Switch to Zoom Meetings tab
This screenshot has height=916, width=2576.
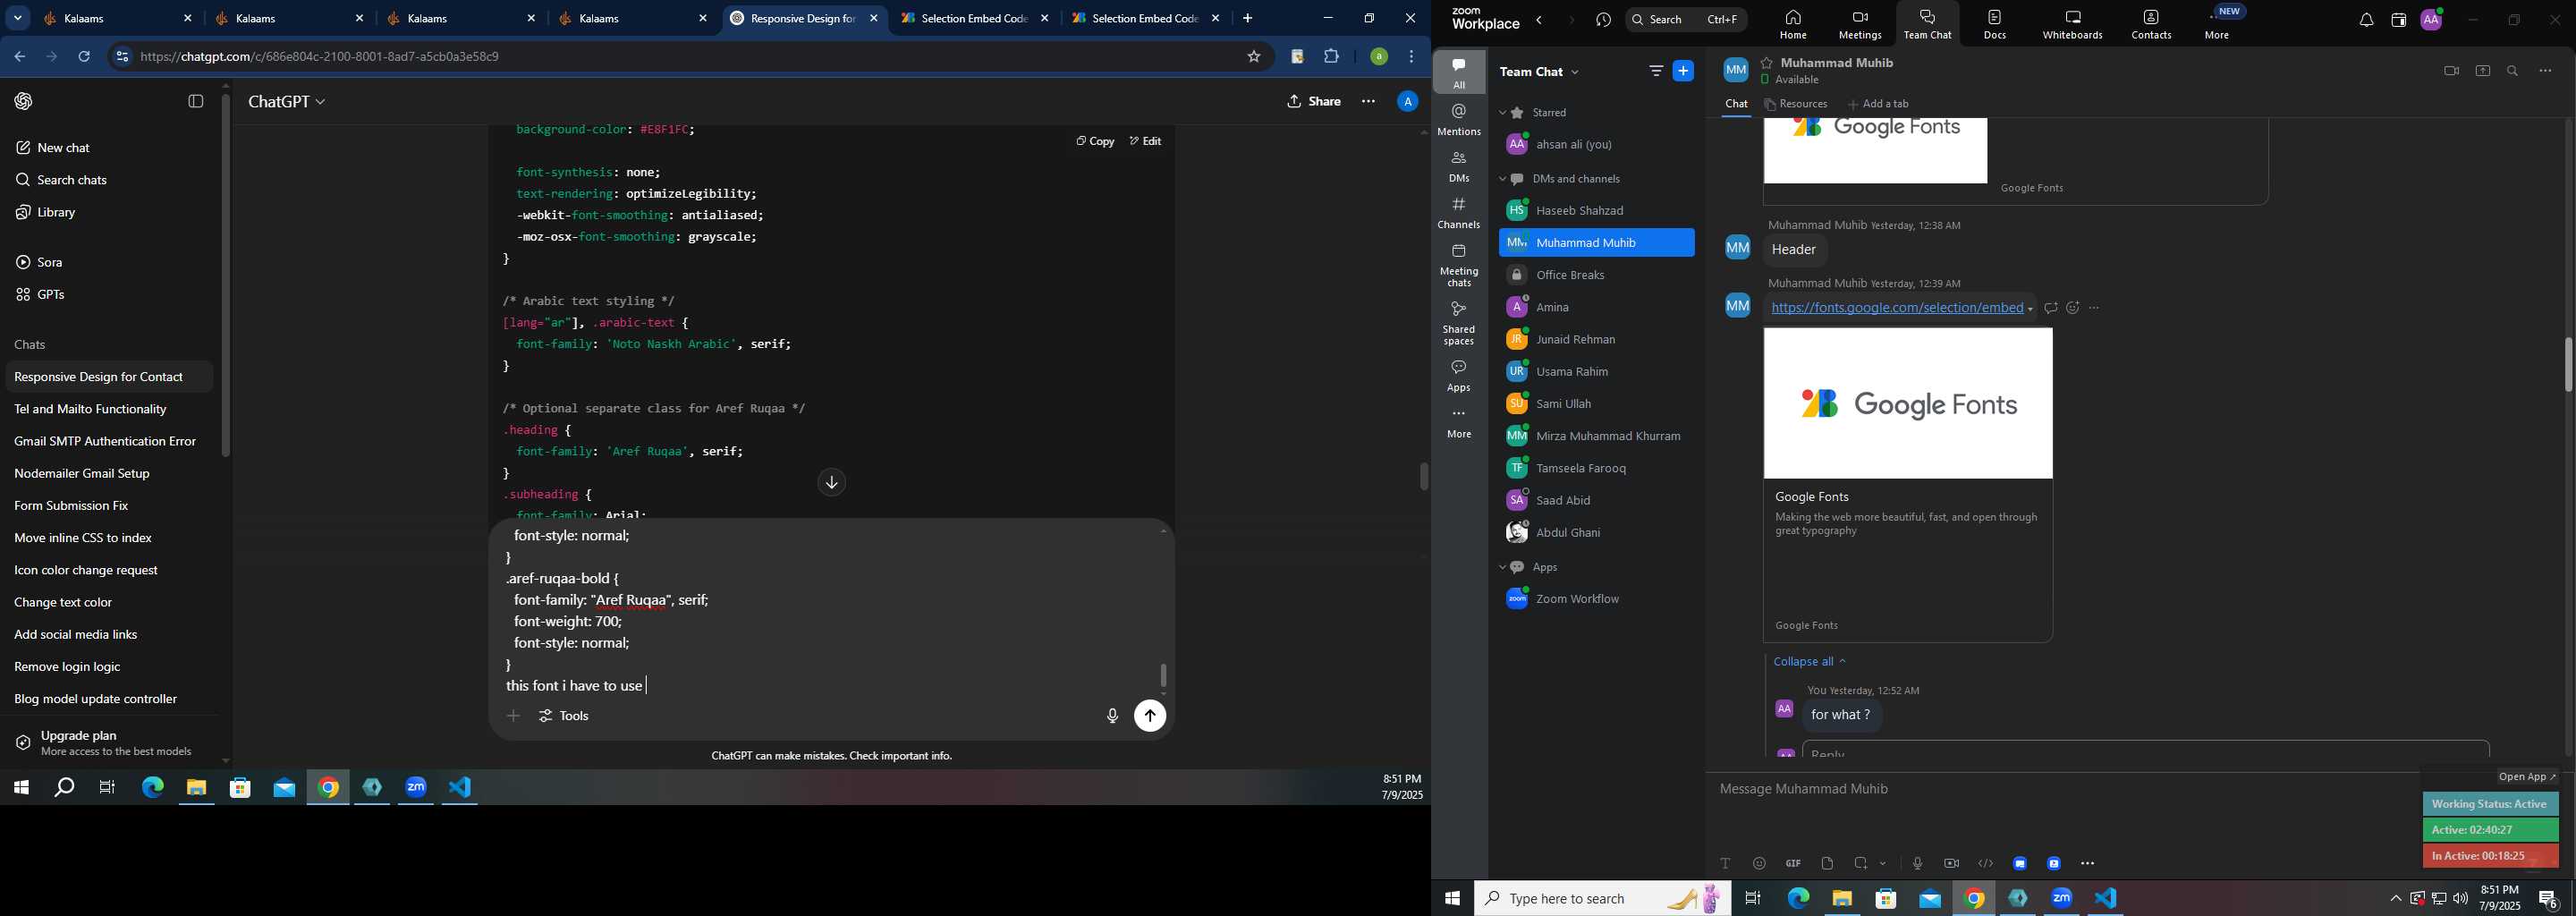point(1860,24)
